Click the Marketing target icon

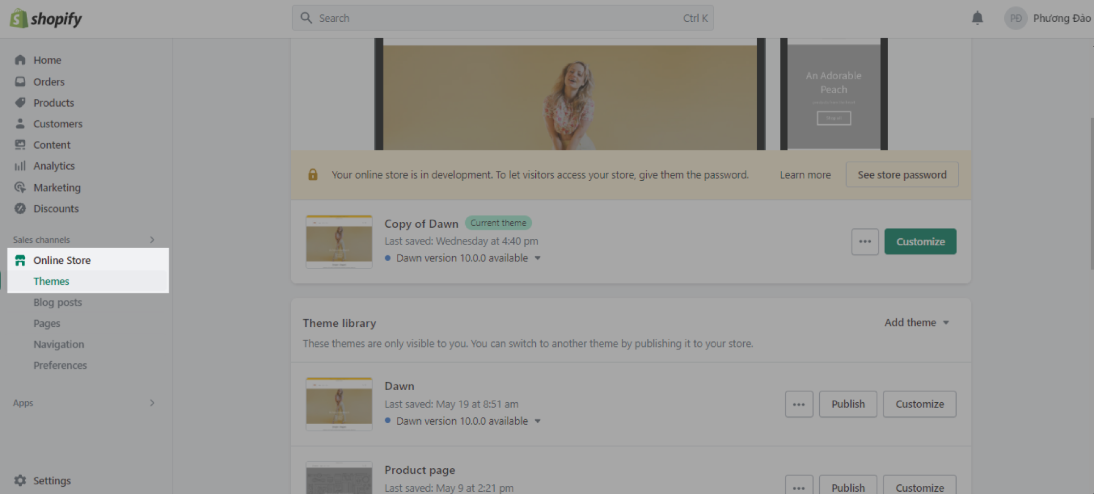click(x=20, y=187)
